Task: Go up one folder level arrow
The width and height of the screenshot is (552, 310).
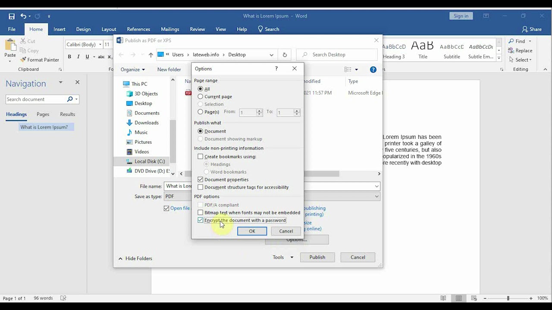Action: [151, 55]
